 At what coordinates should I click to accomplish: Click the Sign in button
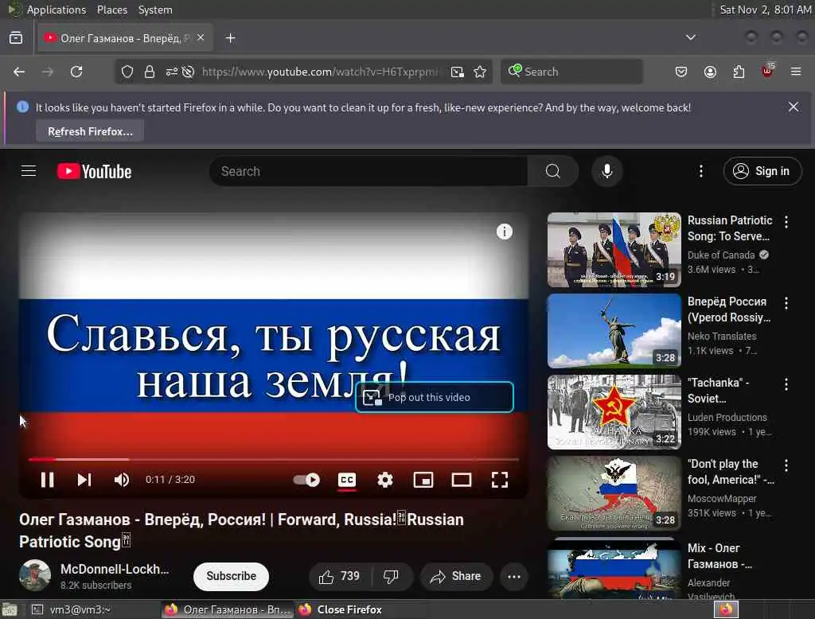pos(762,171)
